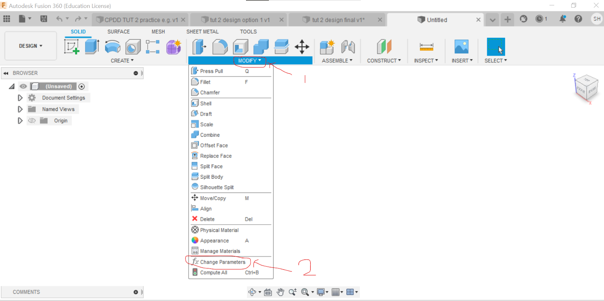Open the CONSTRUCT dropdown menu

[384, 60]
